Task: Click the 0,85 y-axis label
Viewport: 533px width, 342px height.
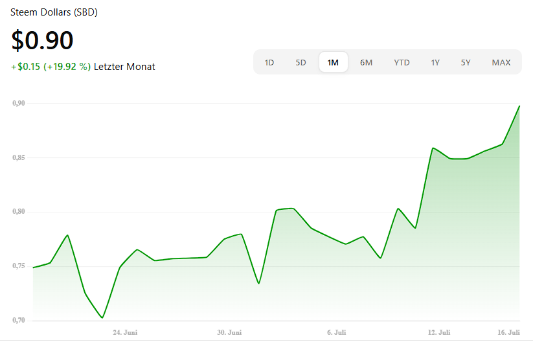Action: click(x=19, y=158)
